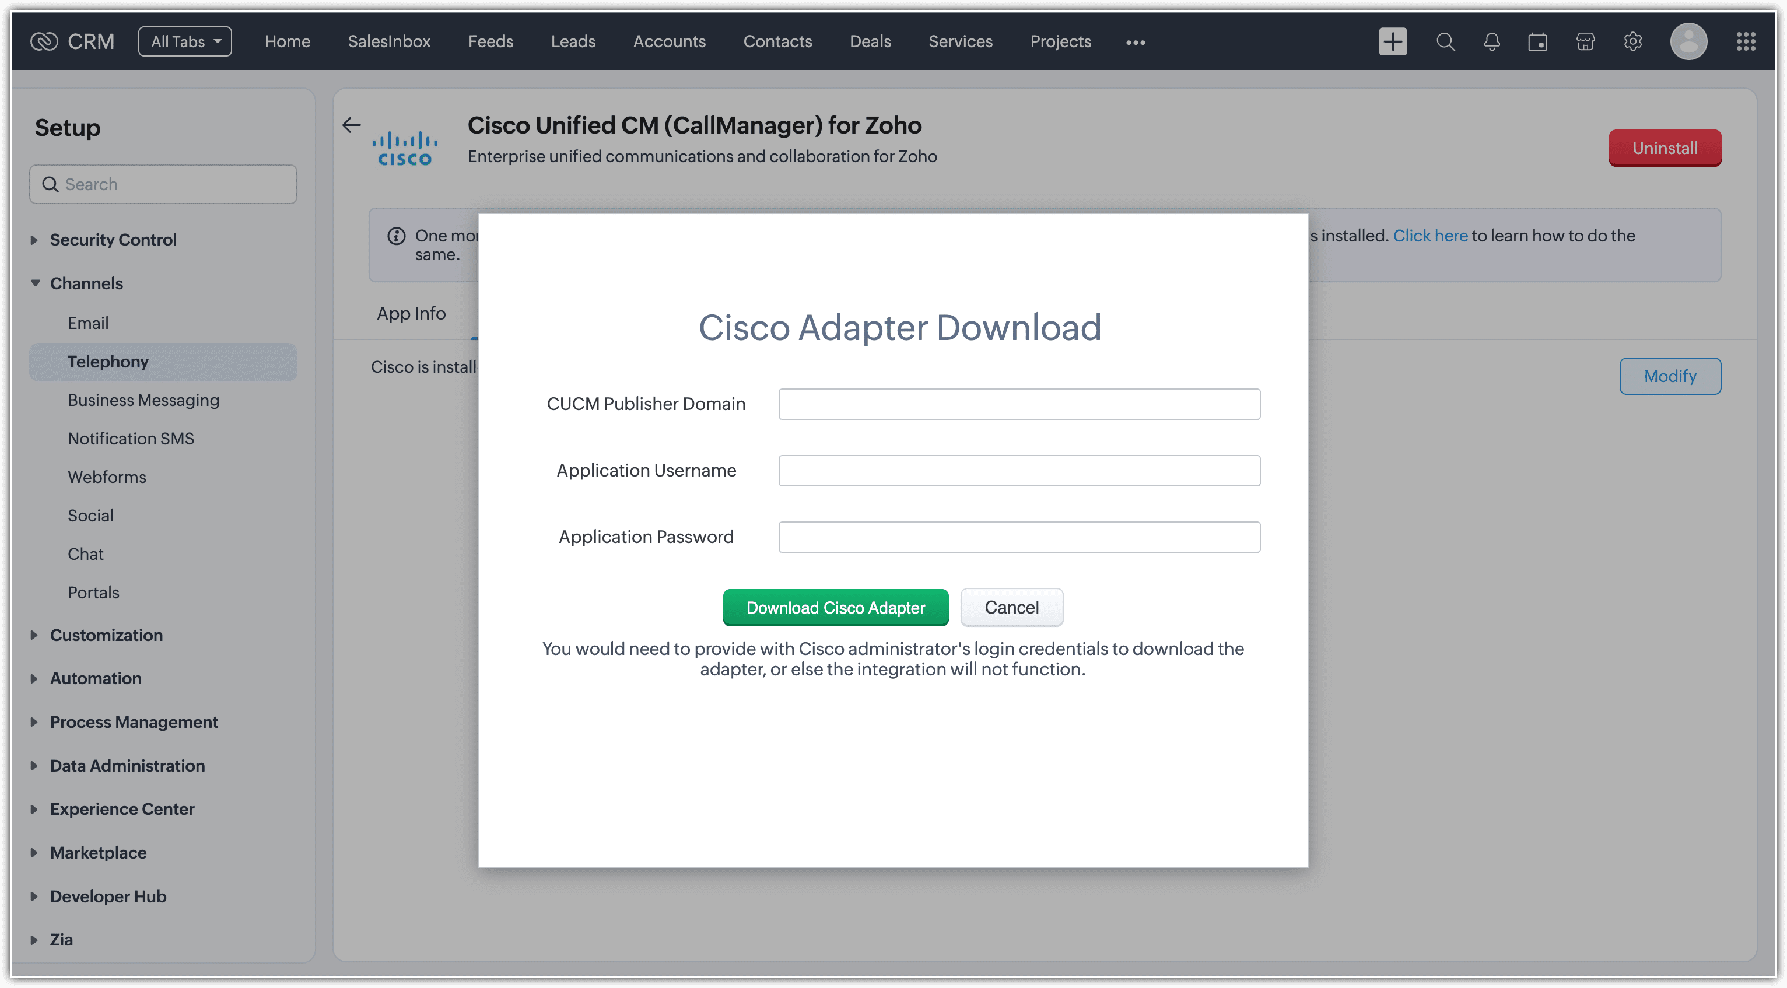Screen dimensions: 1787x988
Task: Open the notifications bell icon
Action: click(x=1491, y=41)
